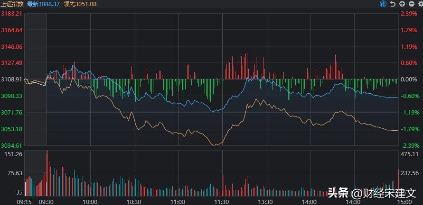Screen dimensions: 423x205
Task: Jump to the 10:00 time marker
Action: point(90,202)
